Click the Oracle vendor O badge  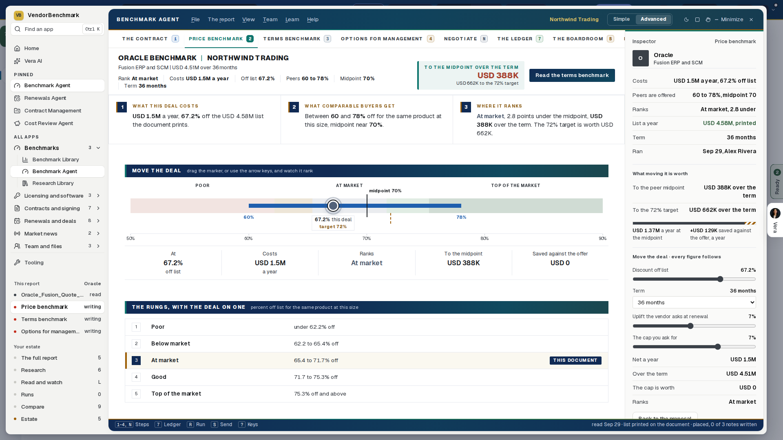pyautogui.click(x=640, y=58)
